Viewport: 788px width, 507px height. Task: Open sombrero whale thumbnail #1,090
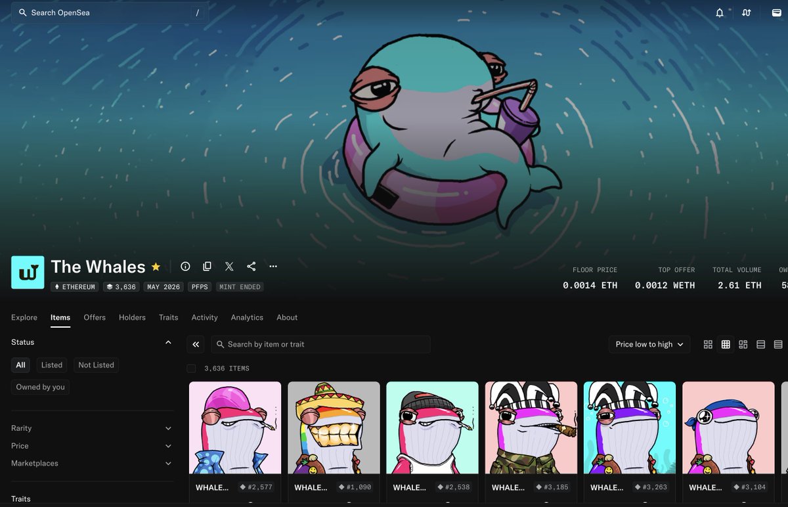pyautogui.click(x=334, y=428)
